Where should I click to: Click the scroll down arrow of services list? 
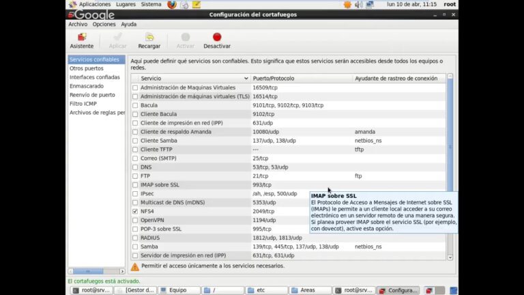pos(450,257)
